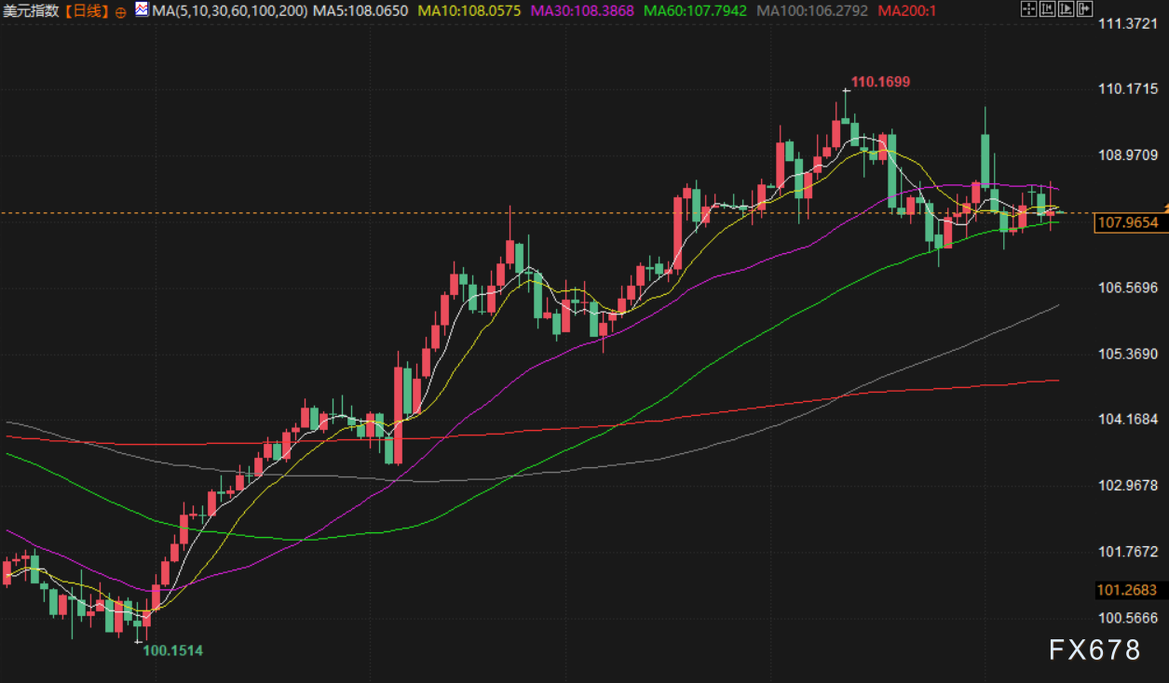This screenshot has height=683, width=1169.
Task: Activate the four-way crosshair tool icon
Action: coord(1028,10)
